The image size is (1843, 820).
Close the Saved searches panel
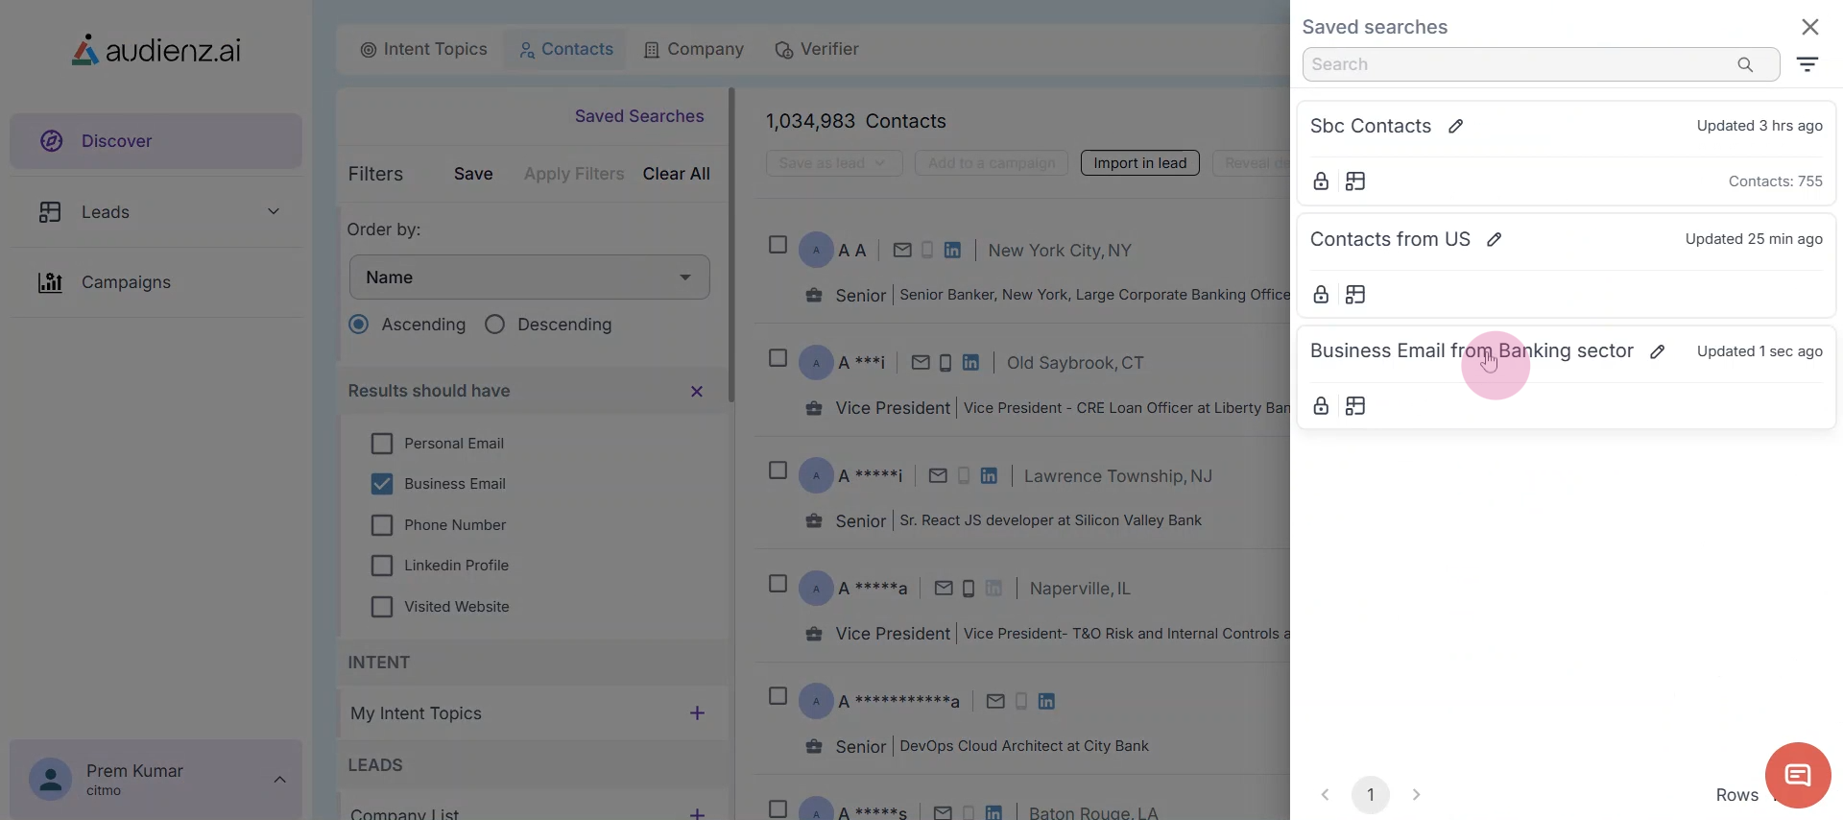tap(1809, 27)
